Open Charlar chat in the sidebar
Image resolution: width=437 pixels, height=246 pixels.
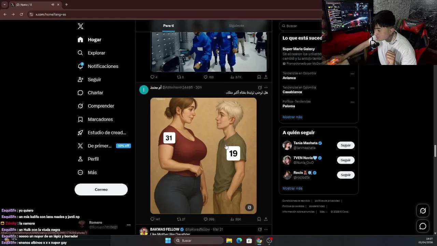point(90,93)
